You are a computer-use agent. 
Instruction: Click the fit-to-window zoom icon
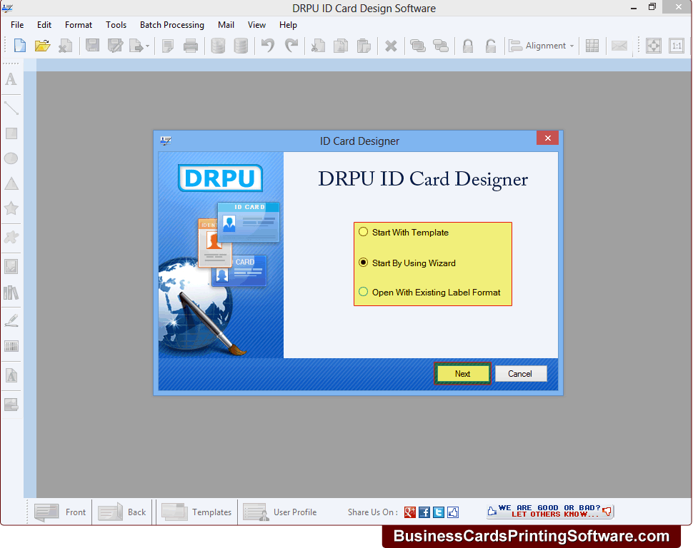point(653,46)
